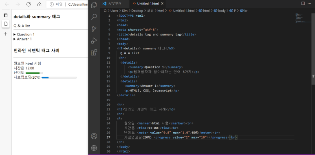Click 'Q & A list' text in browser
The image size is (315, 155).
point(22,26)
